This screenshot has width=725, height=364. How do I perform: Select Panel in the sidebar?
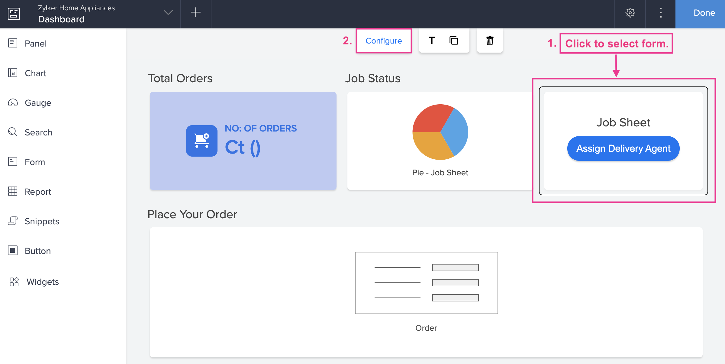35,44
